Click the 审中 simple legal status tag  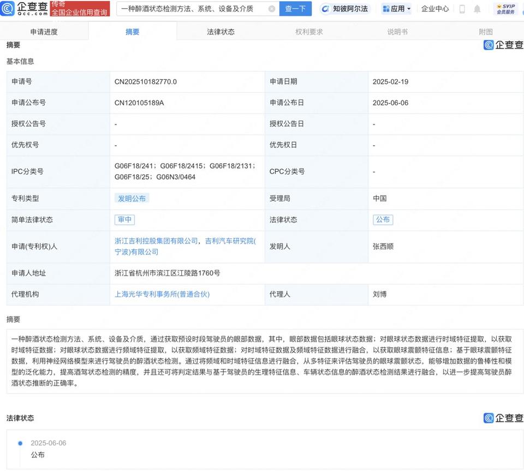click(x=124, y=219)
